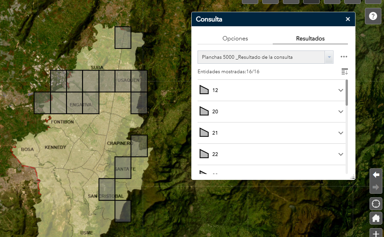384x237 pixels.
Task: Close the Consulta panel
Action: coord(348,19)
